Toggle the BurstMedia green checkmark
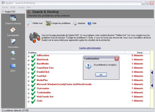 [x=33, y=65]
